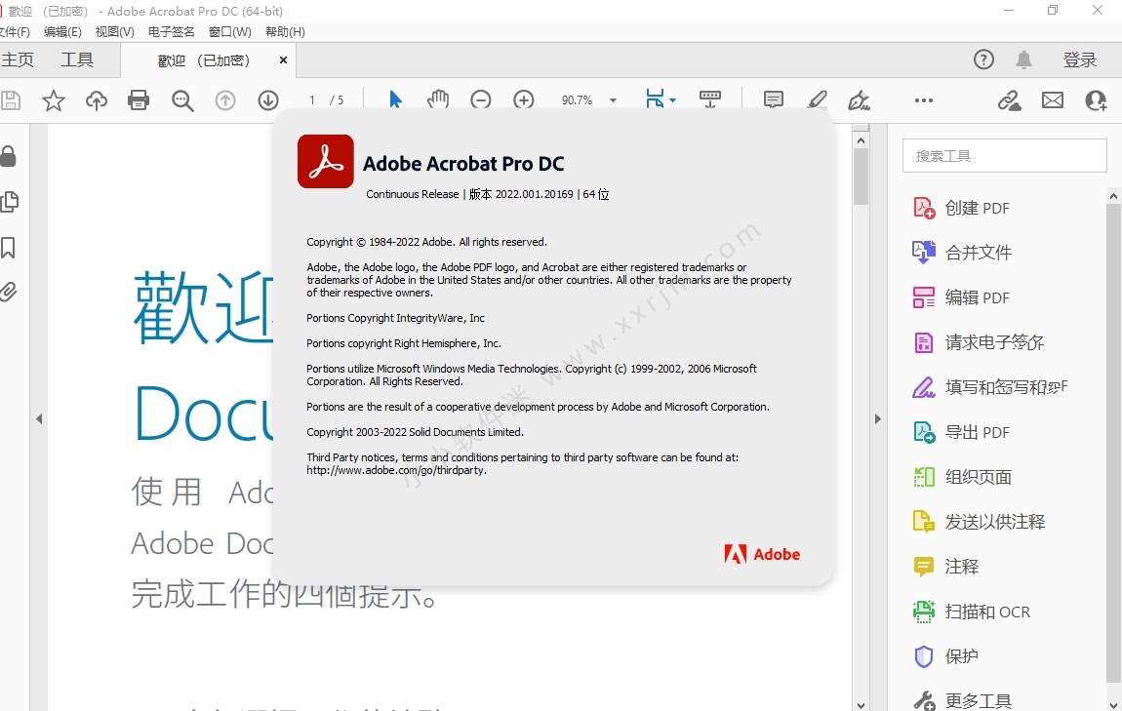The width and height of the screenshot is (1122, 711).
Task: Open attachments paperclip panel
Action: pos(9,291)
